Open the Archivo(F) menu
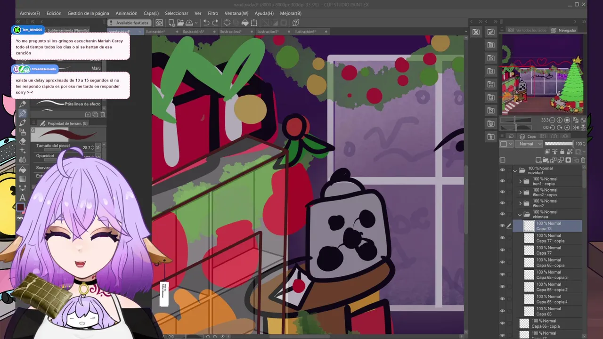The height and width of the screenshot is (339, 603). pyautogui.click(x=30, y=13)
